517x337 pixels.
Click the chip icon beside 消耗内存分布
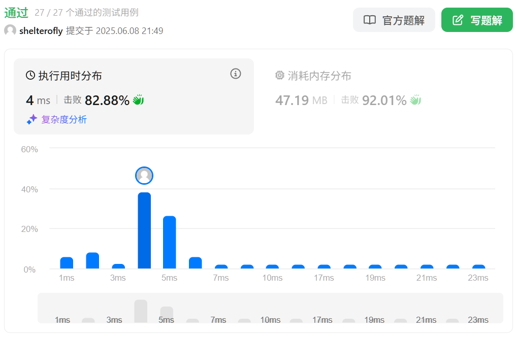pyautogui.click(x=280, y=76)
